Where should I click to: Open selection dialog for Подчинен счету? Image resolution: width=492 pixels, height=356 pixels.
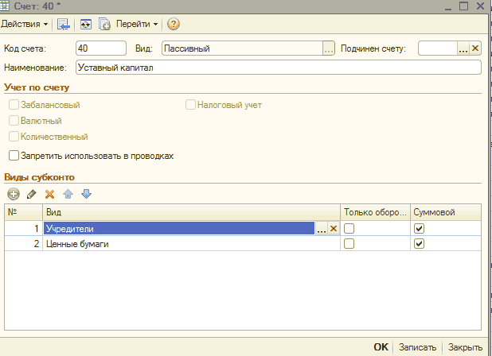463,48
